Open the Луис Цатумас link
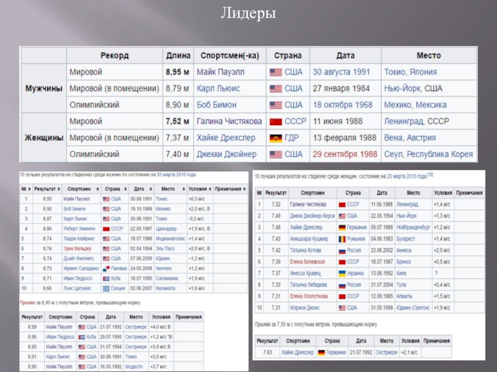497x372 pixels. click(x=77, y=288)
